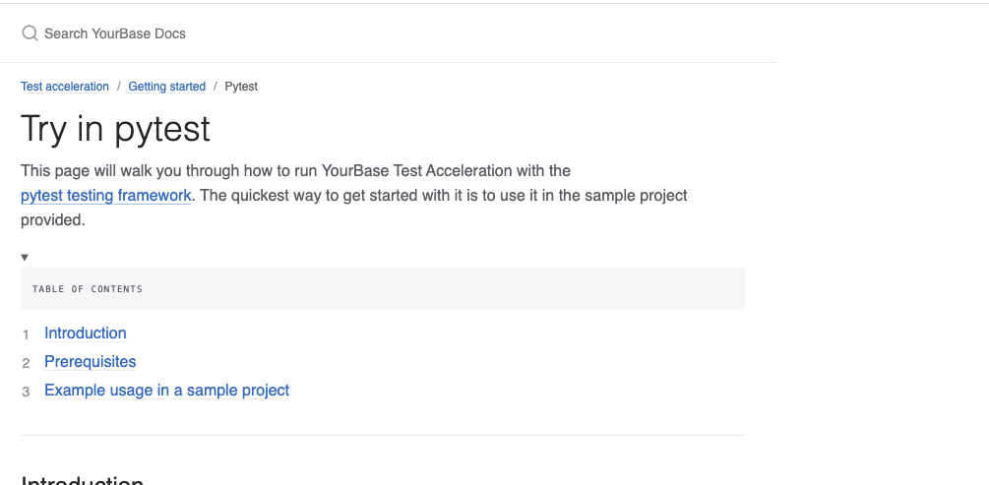Click the slash separator after Test acceleration
The image size is (989, 485).
tap(119, 87)
